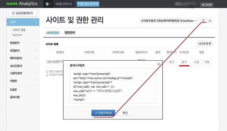
Task: Click the 연동서비스 column header
Action: [x=142, y=52]
